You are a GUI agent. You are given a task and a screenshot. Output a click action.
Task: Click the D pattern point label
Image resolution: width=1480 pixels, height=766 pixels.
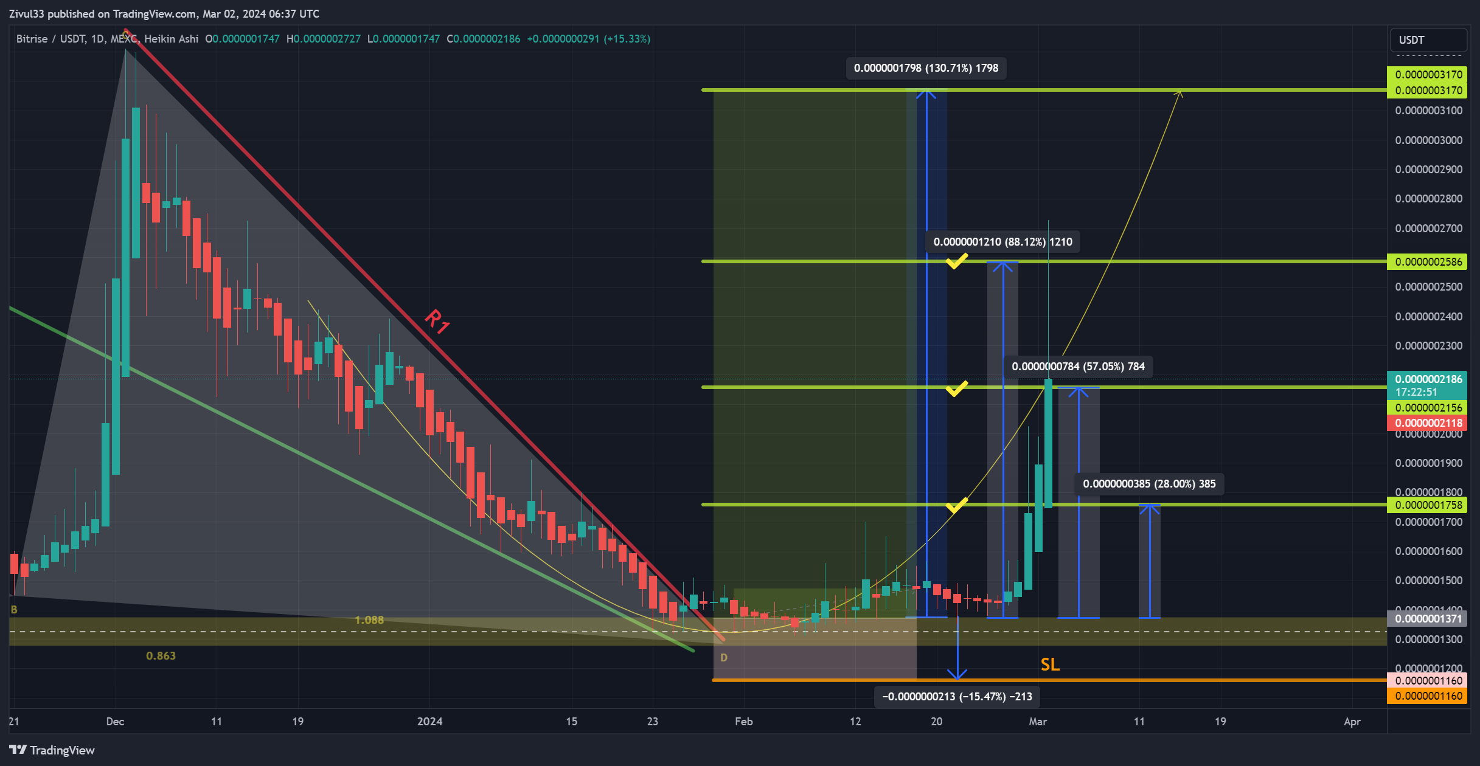point(724,658)
